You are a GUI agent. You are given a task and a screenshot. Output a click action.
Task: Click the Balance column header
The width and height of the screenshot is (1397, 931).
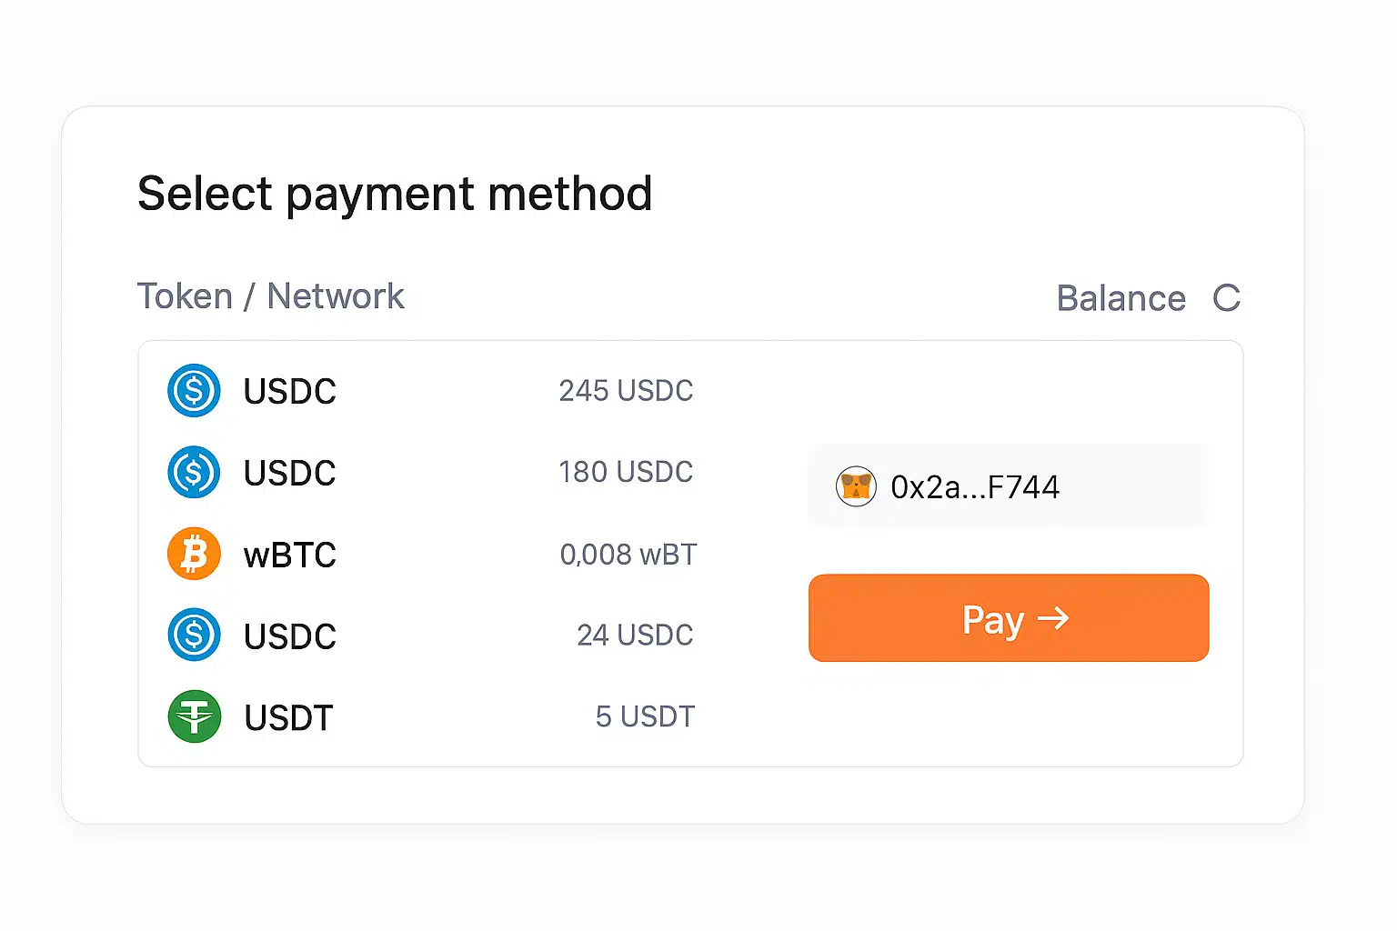click(1121, 298)
